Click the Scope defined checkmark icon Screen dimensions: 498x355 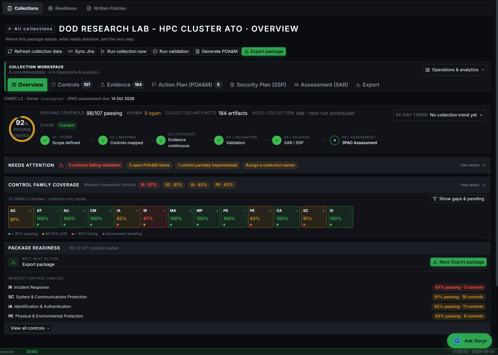[x=45, y=140]
